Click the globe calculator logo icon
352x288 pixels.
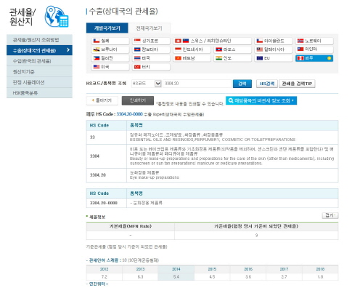coord(57,17)
